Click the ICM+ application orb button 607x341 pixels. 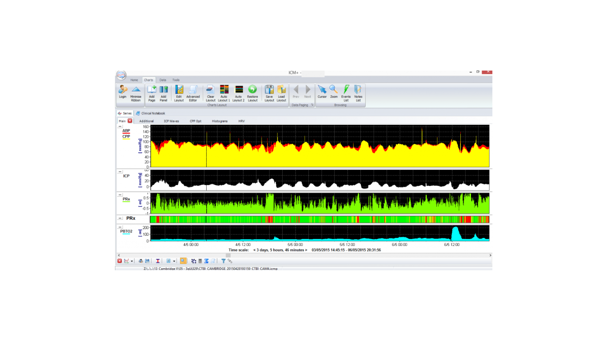pos(121,75)
